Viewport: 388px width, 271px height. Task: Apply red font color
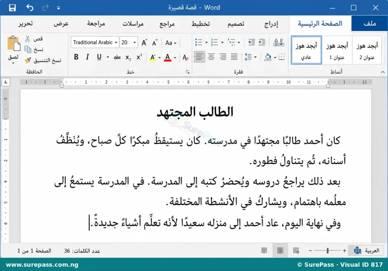(x=167, y=57)
